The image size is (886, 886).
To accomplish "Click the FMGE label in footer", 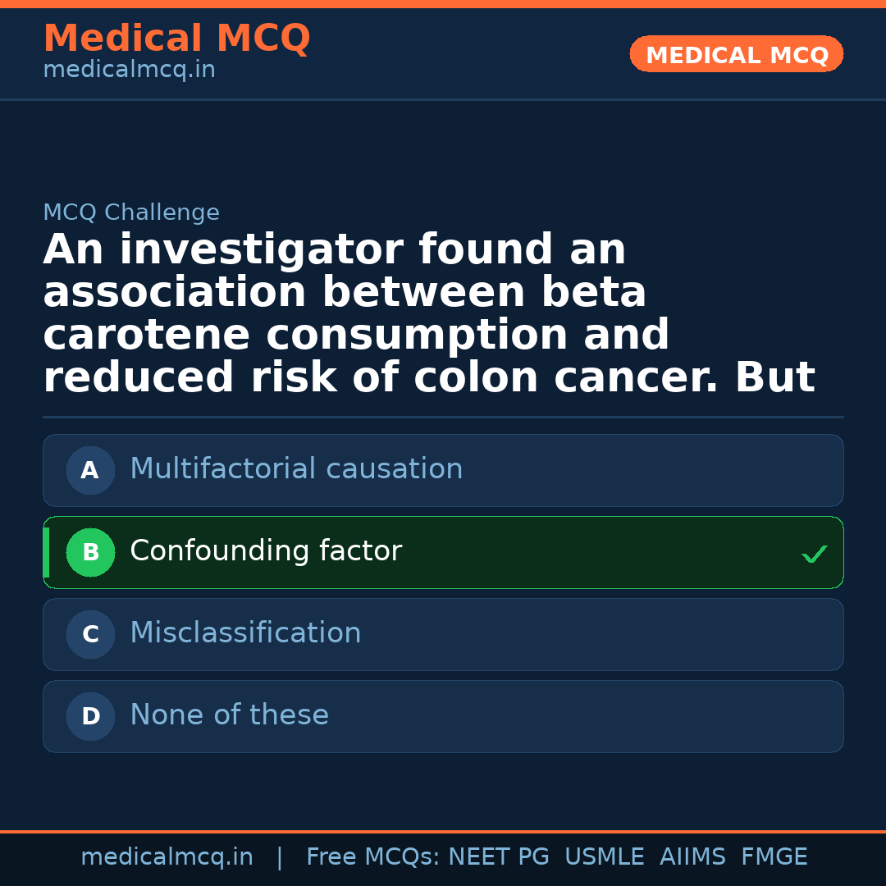I will point(774,857).
